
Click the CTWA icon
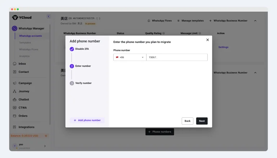tap(14, 108)
